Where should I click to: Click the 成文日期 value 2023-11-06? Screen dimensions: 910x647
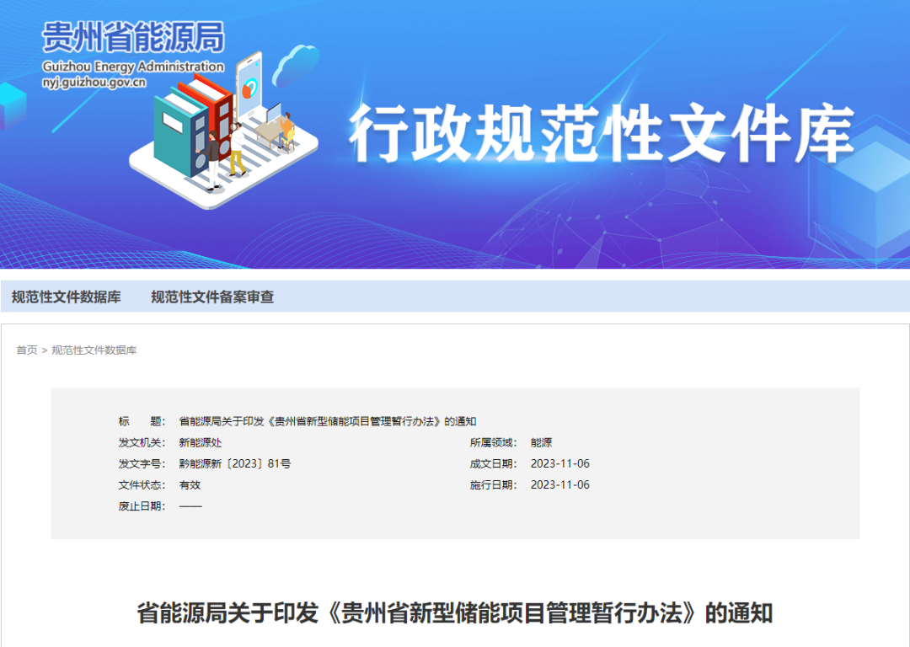560,463
